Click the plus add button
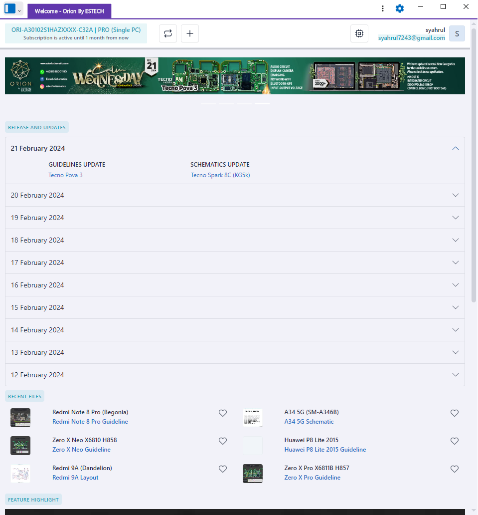 pos(190,33)
